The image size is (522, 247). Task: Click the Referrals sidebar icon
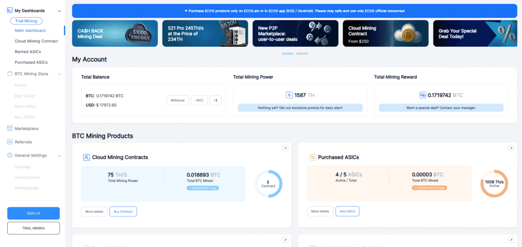point(10,142)
